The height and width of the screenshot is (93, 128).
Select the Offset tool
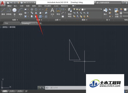point(46,16)
